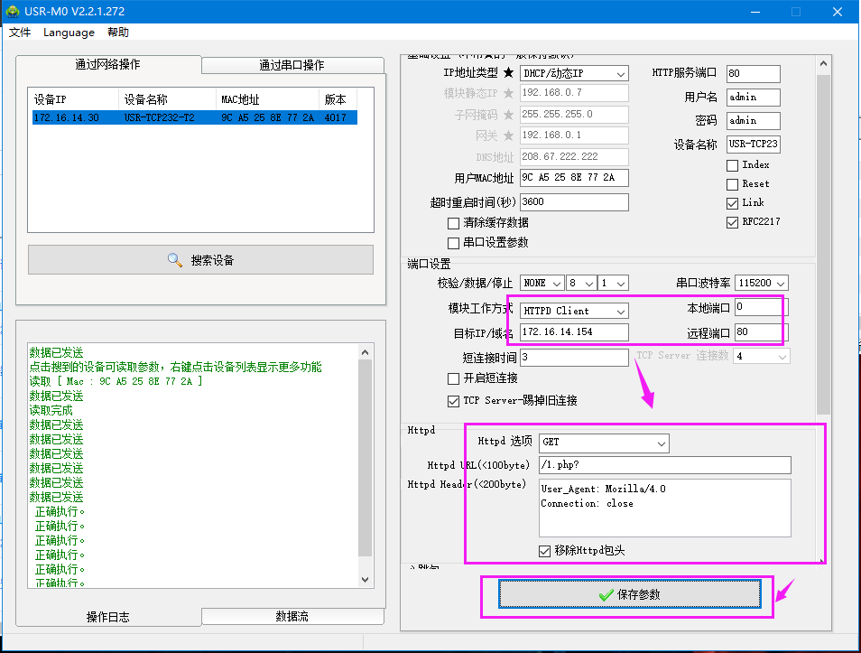Switch to the 数据流 tab
Image resolution: width=861 pixels, height=653 pixels.
[291, 616]
